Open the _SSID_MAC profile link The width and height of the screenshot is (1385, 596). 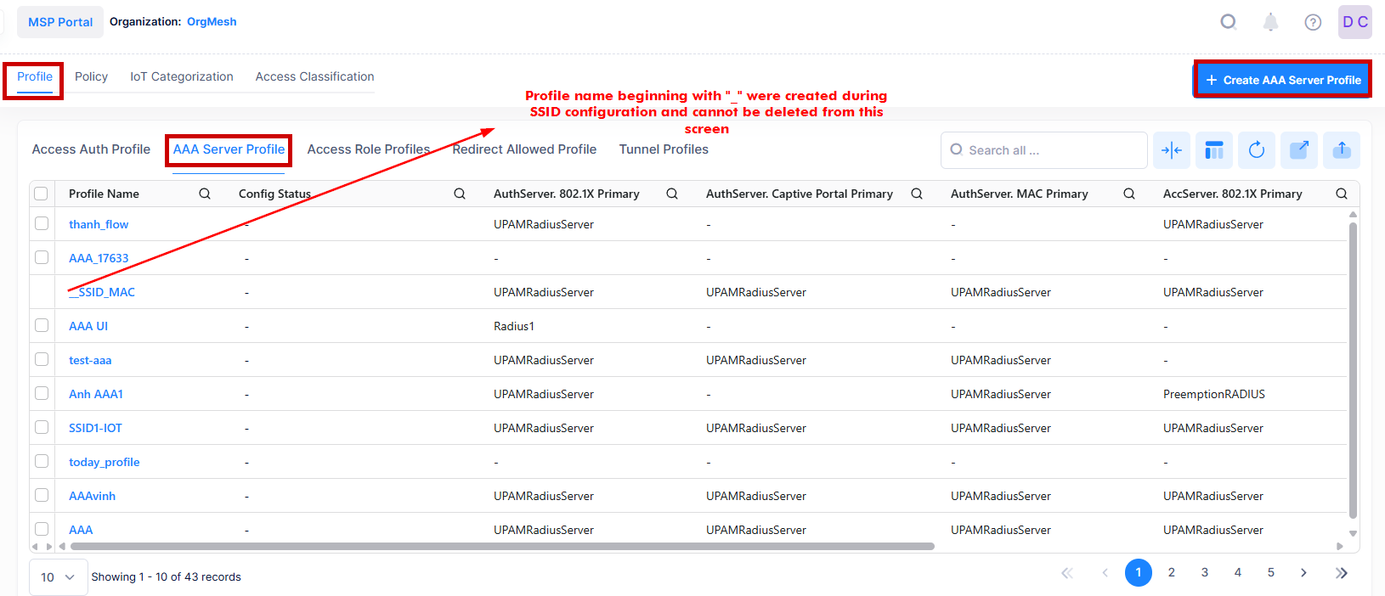coord(102,292)
